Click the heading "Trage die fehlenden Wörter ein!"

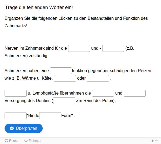(39, 7)
